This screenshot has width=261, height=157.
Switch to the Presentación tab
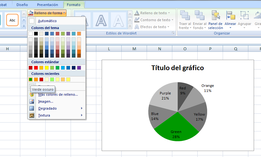[48, 5]
